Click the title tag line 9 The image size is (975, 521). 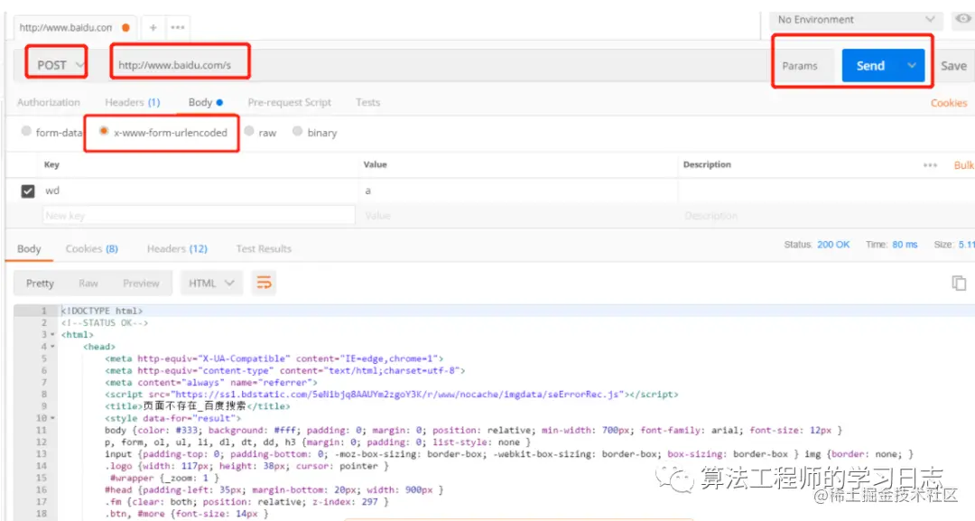[197, 406]
